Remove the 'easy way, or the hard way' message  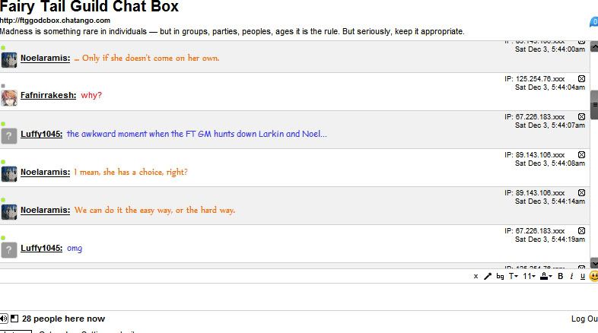coord(582,193)
